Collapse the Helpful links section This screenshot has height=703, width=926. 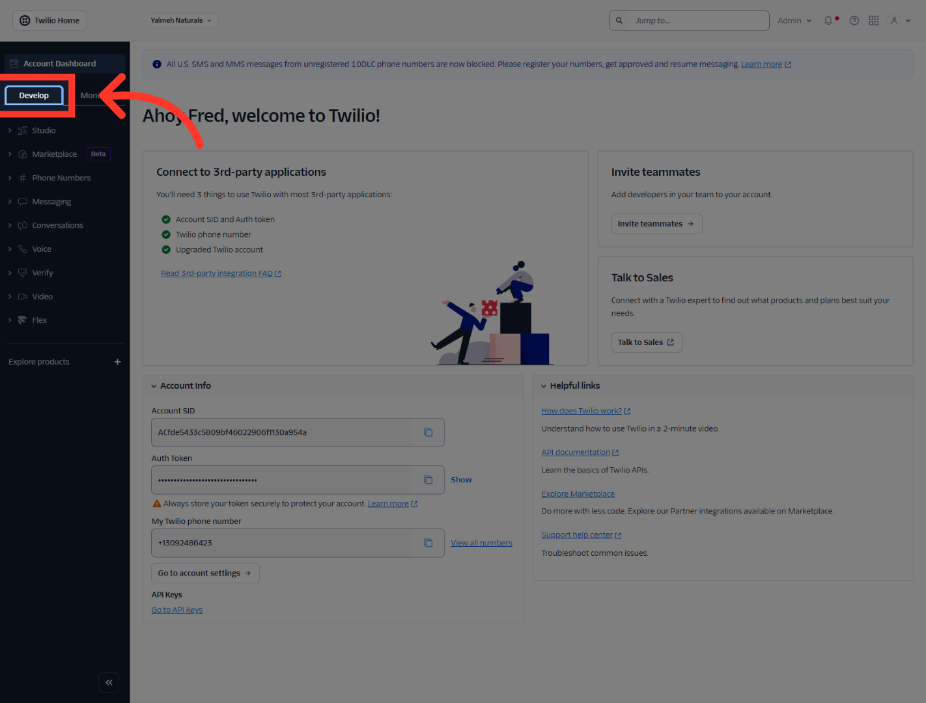point(544,386)
